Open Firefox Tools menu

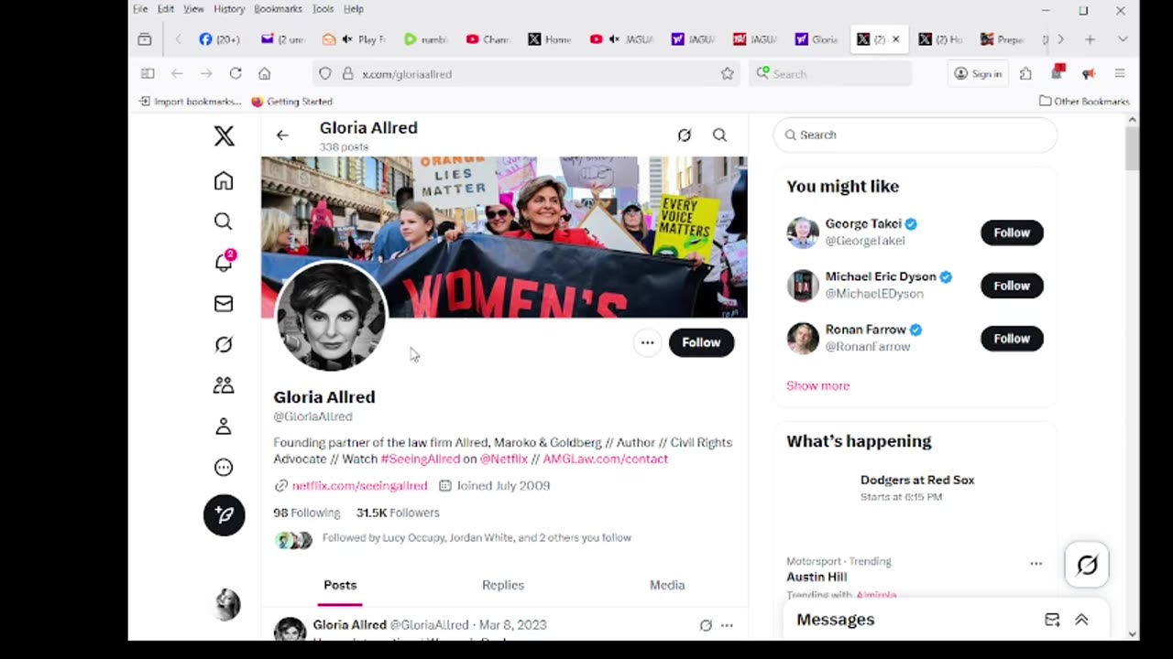(323, 9)
